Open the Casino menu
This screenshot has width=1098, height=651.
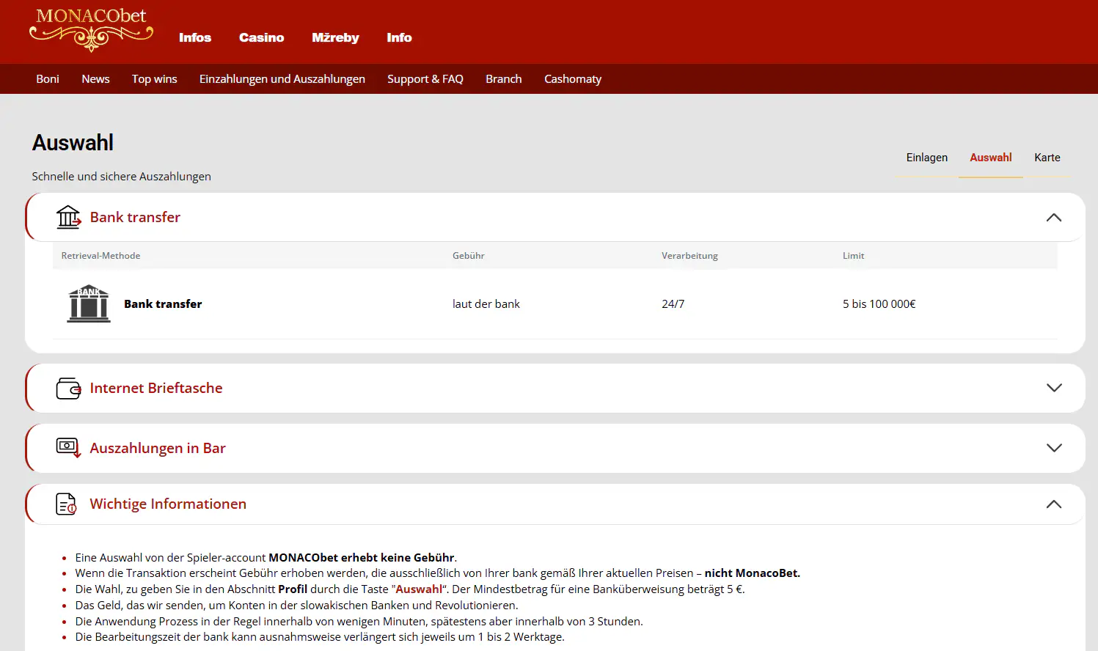coord(261,37)
